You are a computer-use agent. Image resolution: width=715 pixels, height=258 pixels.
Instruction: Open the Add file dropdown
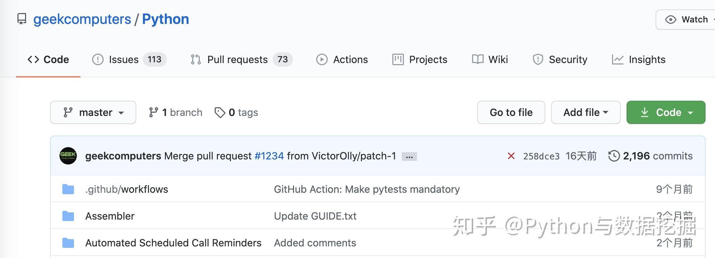586,112
